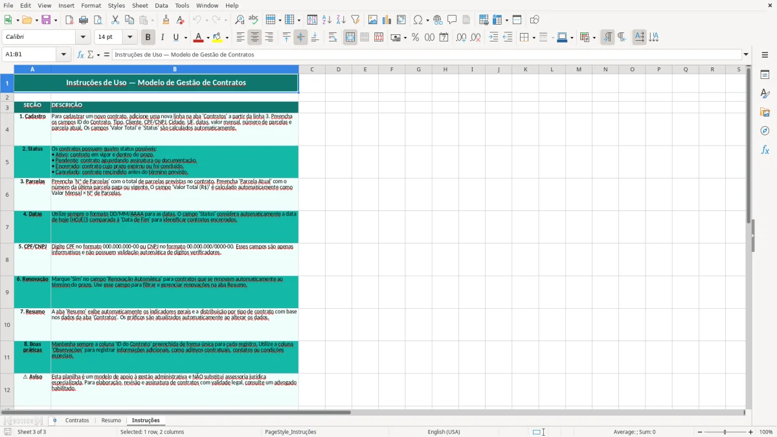Screen dimensions: 777x437
Task: Insert Image icon
Action: pyautogui.click(x=372, y=20)
